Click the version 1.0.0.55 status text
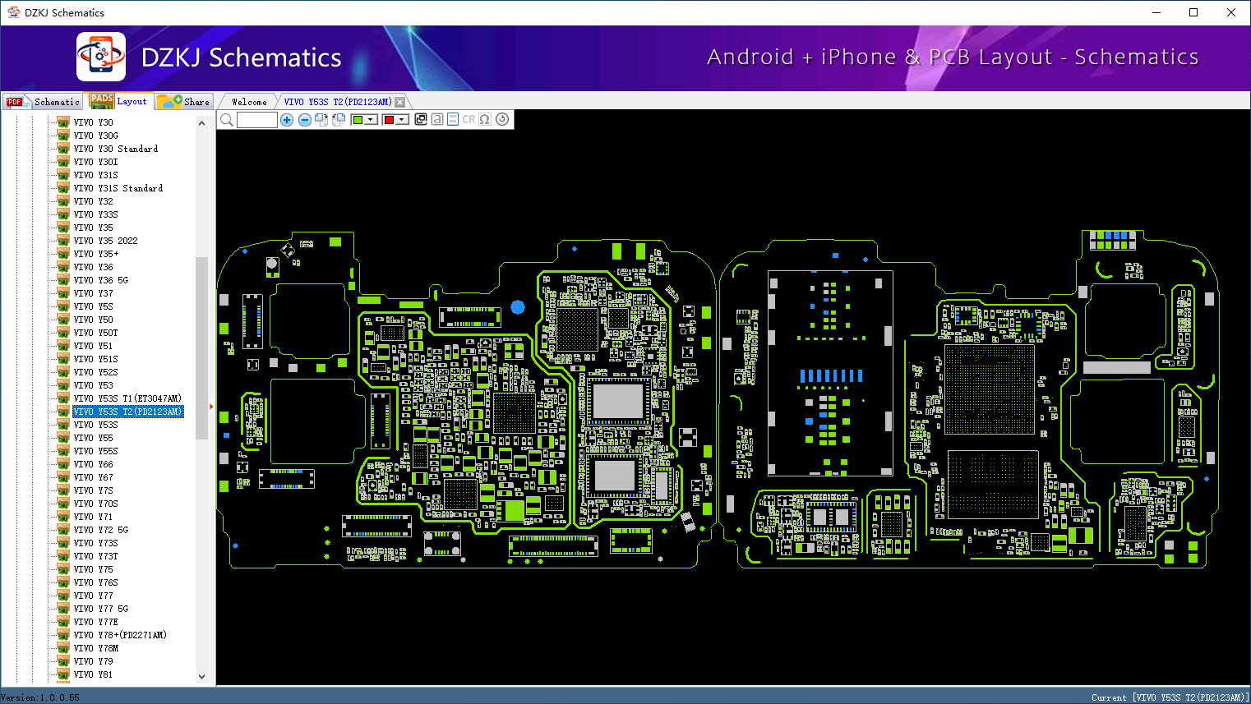The height and width of the screenshot is (704, 1251). 40,697
